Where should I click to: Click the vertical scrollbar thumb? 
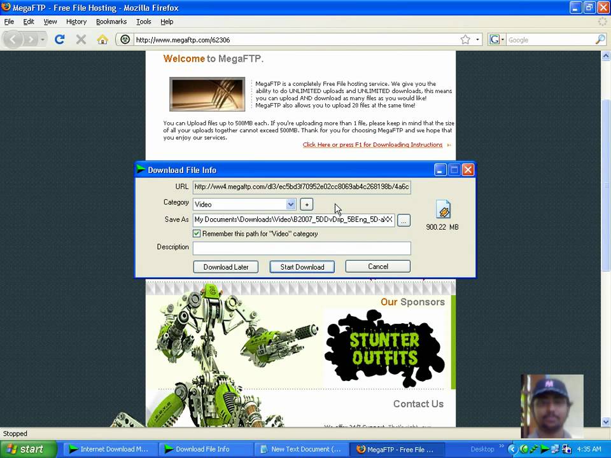click(605, 185)
